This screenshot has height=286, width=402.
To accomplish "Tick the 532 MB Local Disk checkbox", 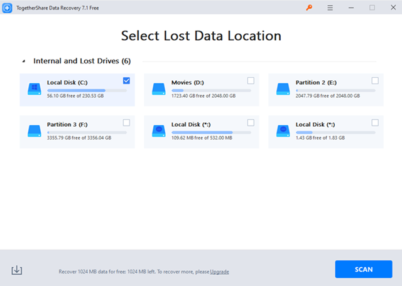I will click(251, 123).
